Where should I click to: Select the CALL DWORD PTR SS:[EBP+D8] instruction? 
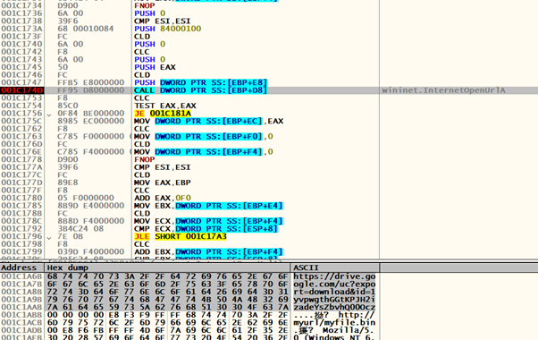click(x=200, y=90)
